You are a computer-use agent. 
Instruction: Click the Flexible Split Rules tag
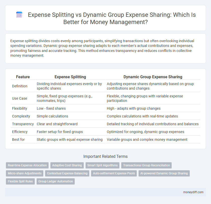[x=20, y=181]
